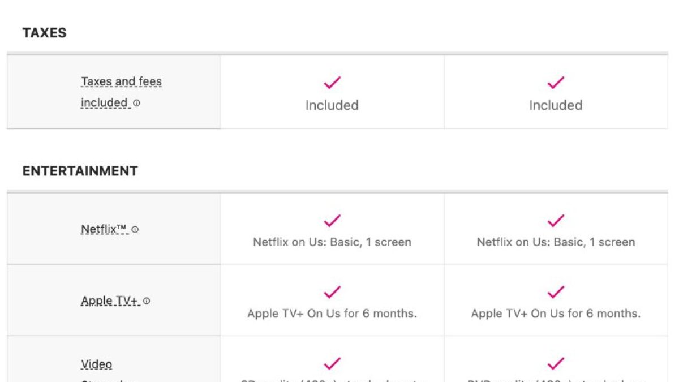
Task: Click the left column's Video Streaming checkmark
Action: point(332,363)
